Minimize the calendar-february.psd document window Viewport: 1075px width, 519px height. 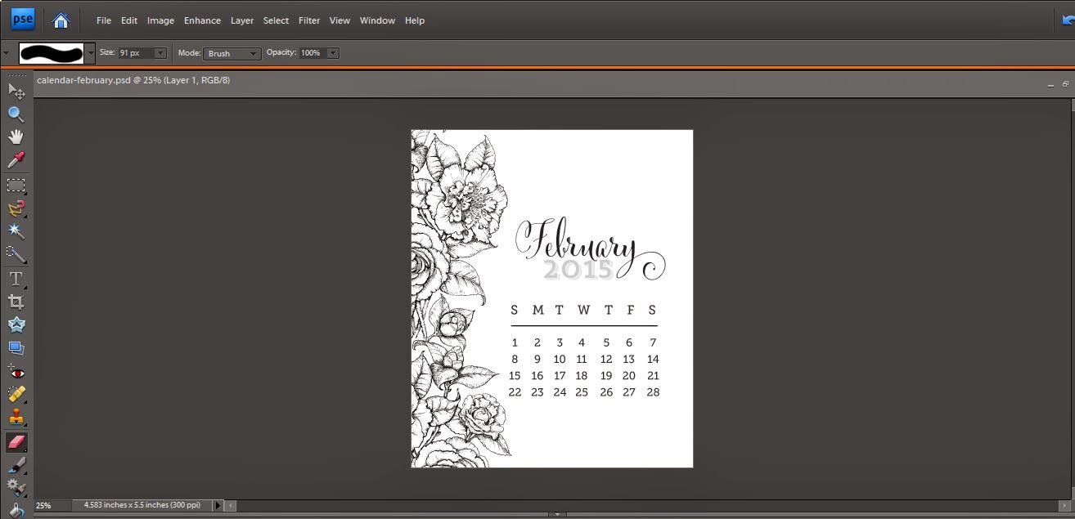coord(1050,84)
